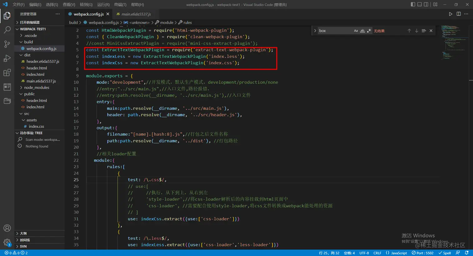The height and width of the screenshot is (256, 473).
Task: Open Source Control in the activity bar
Action: (x=7, y=44)
